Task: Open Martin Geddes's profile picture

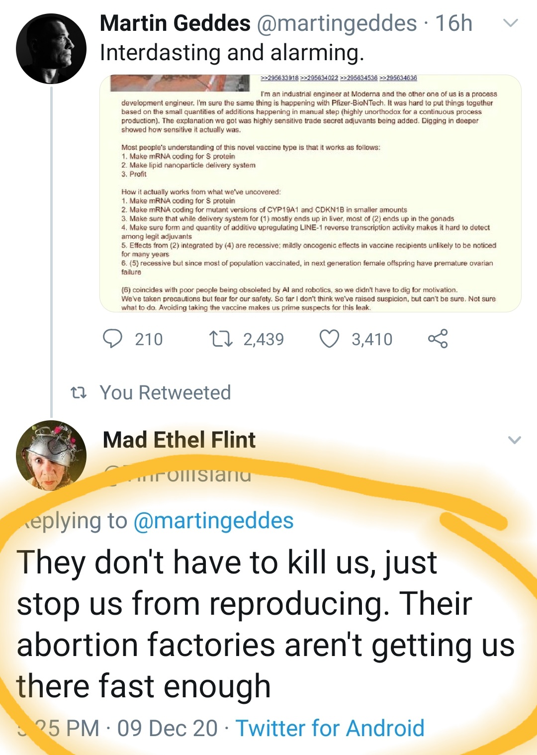Action: tap(51, 49)
